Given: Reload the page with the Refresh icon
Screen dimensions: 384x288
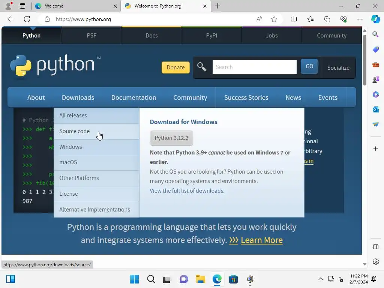Looking at the screenshot, I should [x=27, y=19].
